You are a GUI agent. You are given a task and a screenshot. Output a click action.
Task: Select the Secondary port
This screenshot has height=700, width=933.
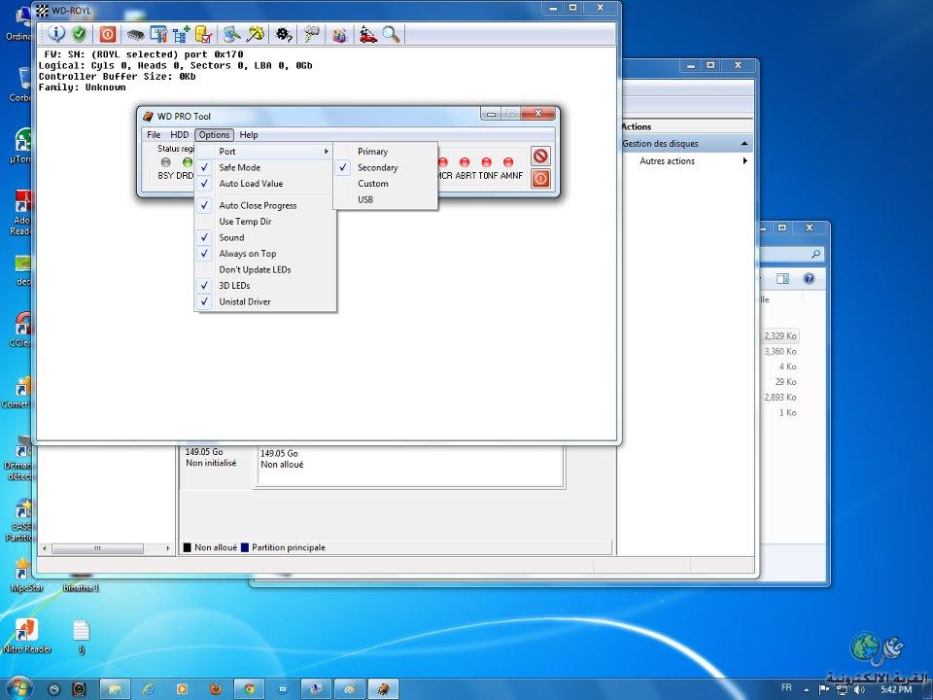click(386, 168)
